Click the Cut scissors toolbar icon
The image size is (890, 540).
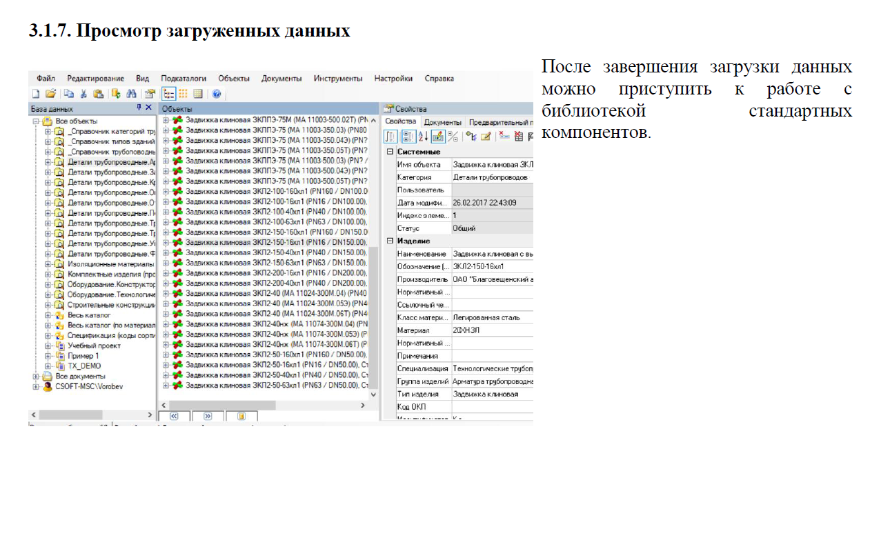83,94
